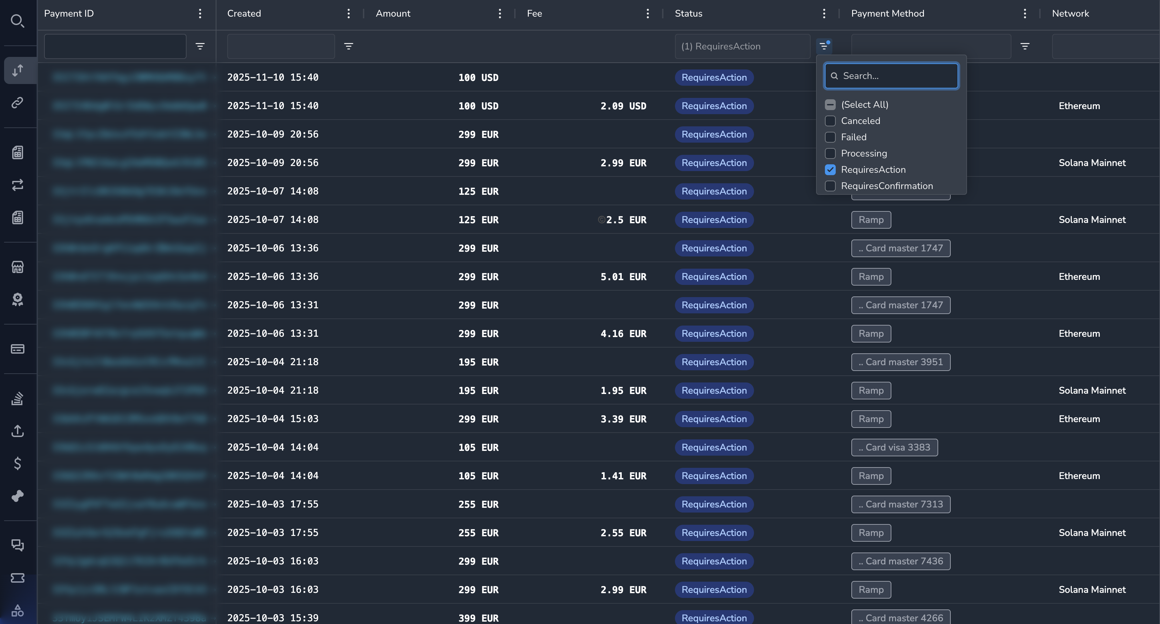The image size is (1160, 624).
Task: Click the Card master 7313 payment method tag
Action: pyautogui.click(x=901, y=504)
